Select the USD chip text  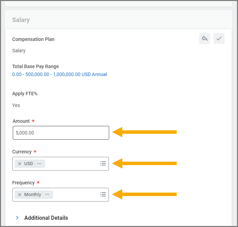coord(29,164)
